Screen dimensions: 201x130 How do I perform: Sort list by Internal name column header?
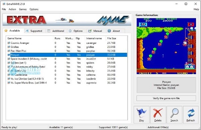pyautogui.click(x=94, y=38)
